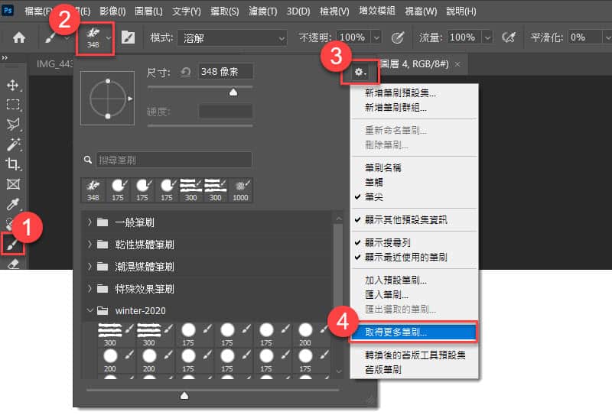
Task: Select the Polygonal Lasso tool
Action: [13, 124]
